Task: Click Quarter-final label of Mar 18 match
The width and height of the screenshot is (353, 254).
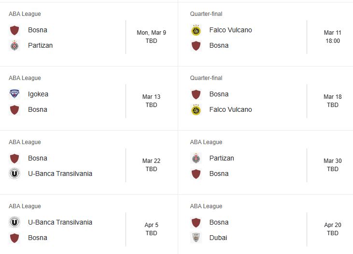Action: pyautogui.click(x=206, y=78)
